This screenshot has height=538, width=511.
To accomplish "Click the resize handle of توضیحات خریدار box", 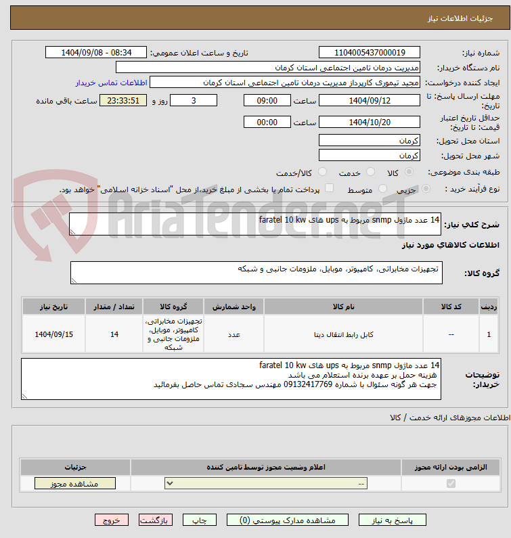I will pyautogui.click(x=25, y=397).
